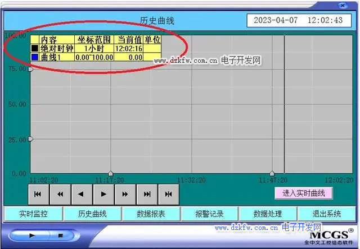Click the window close button at top right
360x249 pixels.
(x=342, y=5)
